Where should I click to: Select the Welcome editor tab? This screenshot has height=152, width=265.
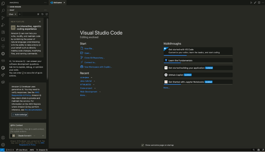pos(58,3)
